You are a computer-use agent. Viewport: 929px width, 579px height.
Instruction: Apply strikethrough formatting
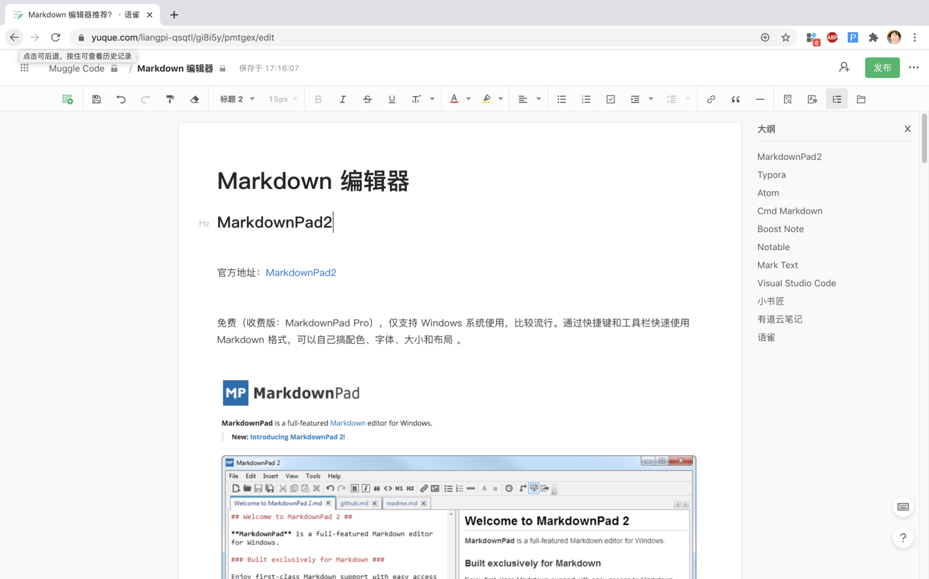point(367,99)
